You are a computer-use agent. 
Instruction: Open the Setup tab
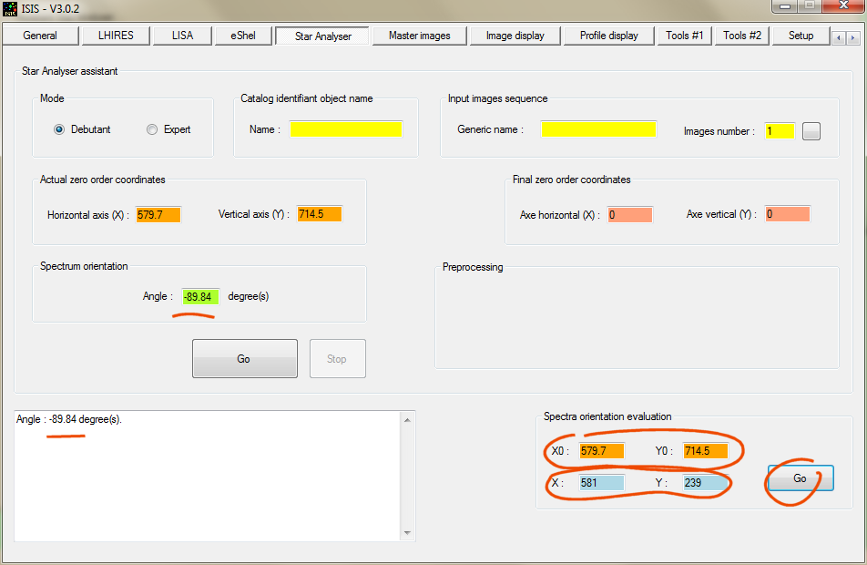coord(801,36)
